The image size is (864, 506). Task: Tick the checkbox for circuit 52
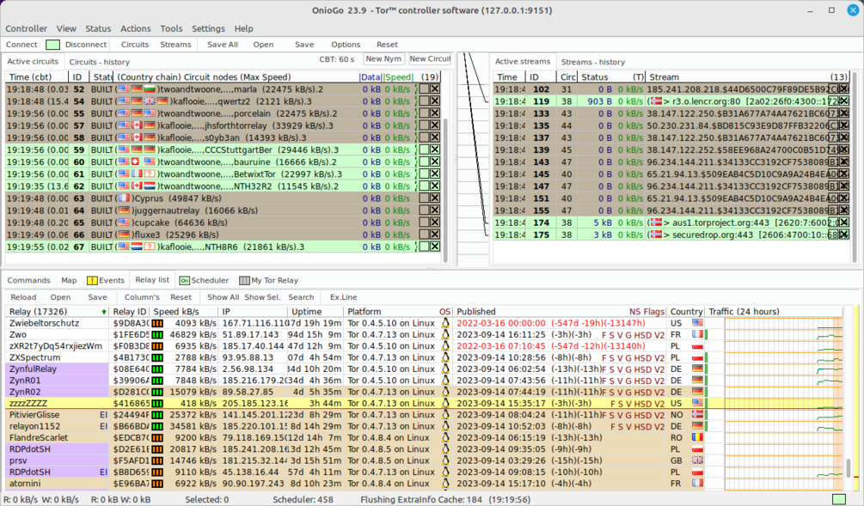[424, 88]
